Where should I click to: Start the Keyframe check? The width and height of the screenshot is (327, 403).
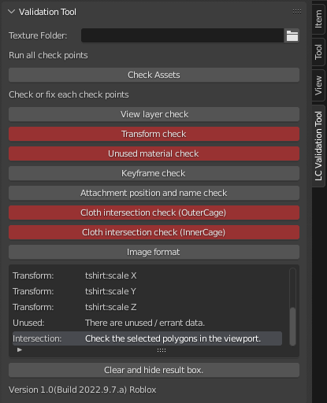pyautogui.click(x=154, y=173)
